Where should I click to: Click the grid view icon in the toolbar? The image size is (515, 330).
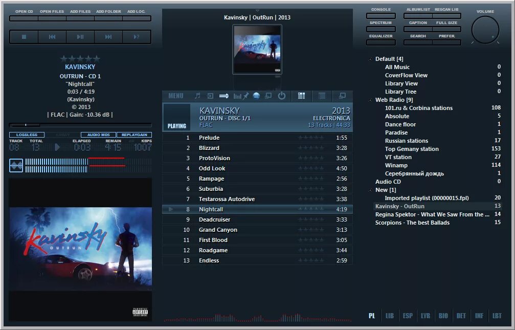[301, 96]
